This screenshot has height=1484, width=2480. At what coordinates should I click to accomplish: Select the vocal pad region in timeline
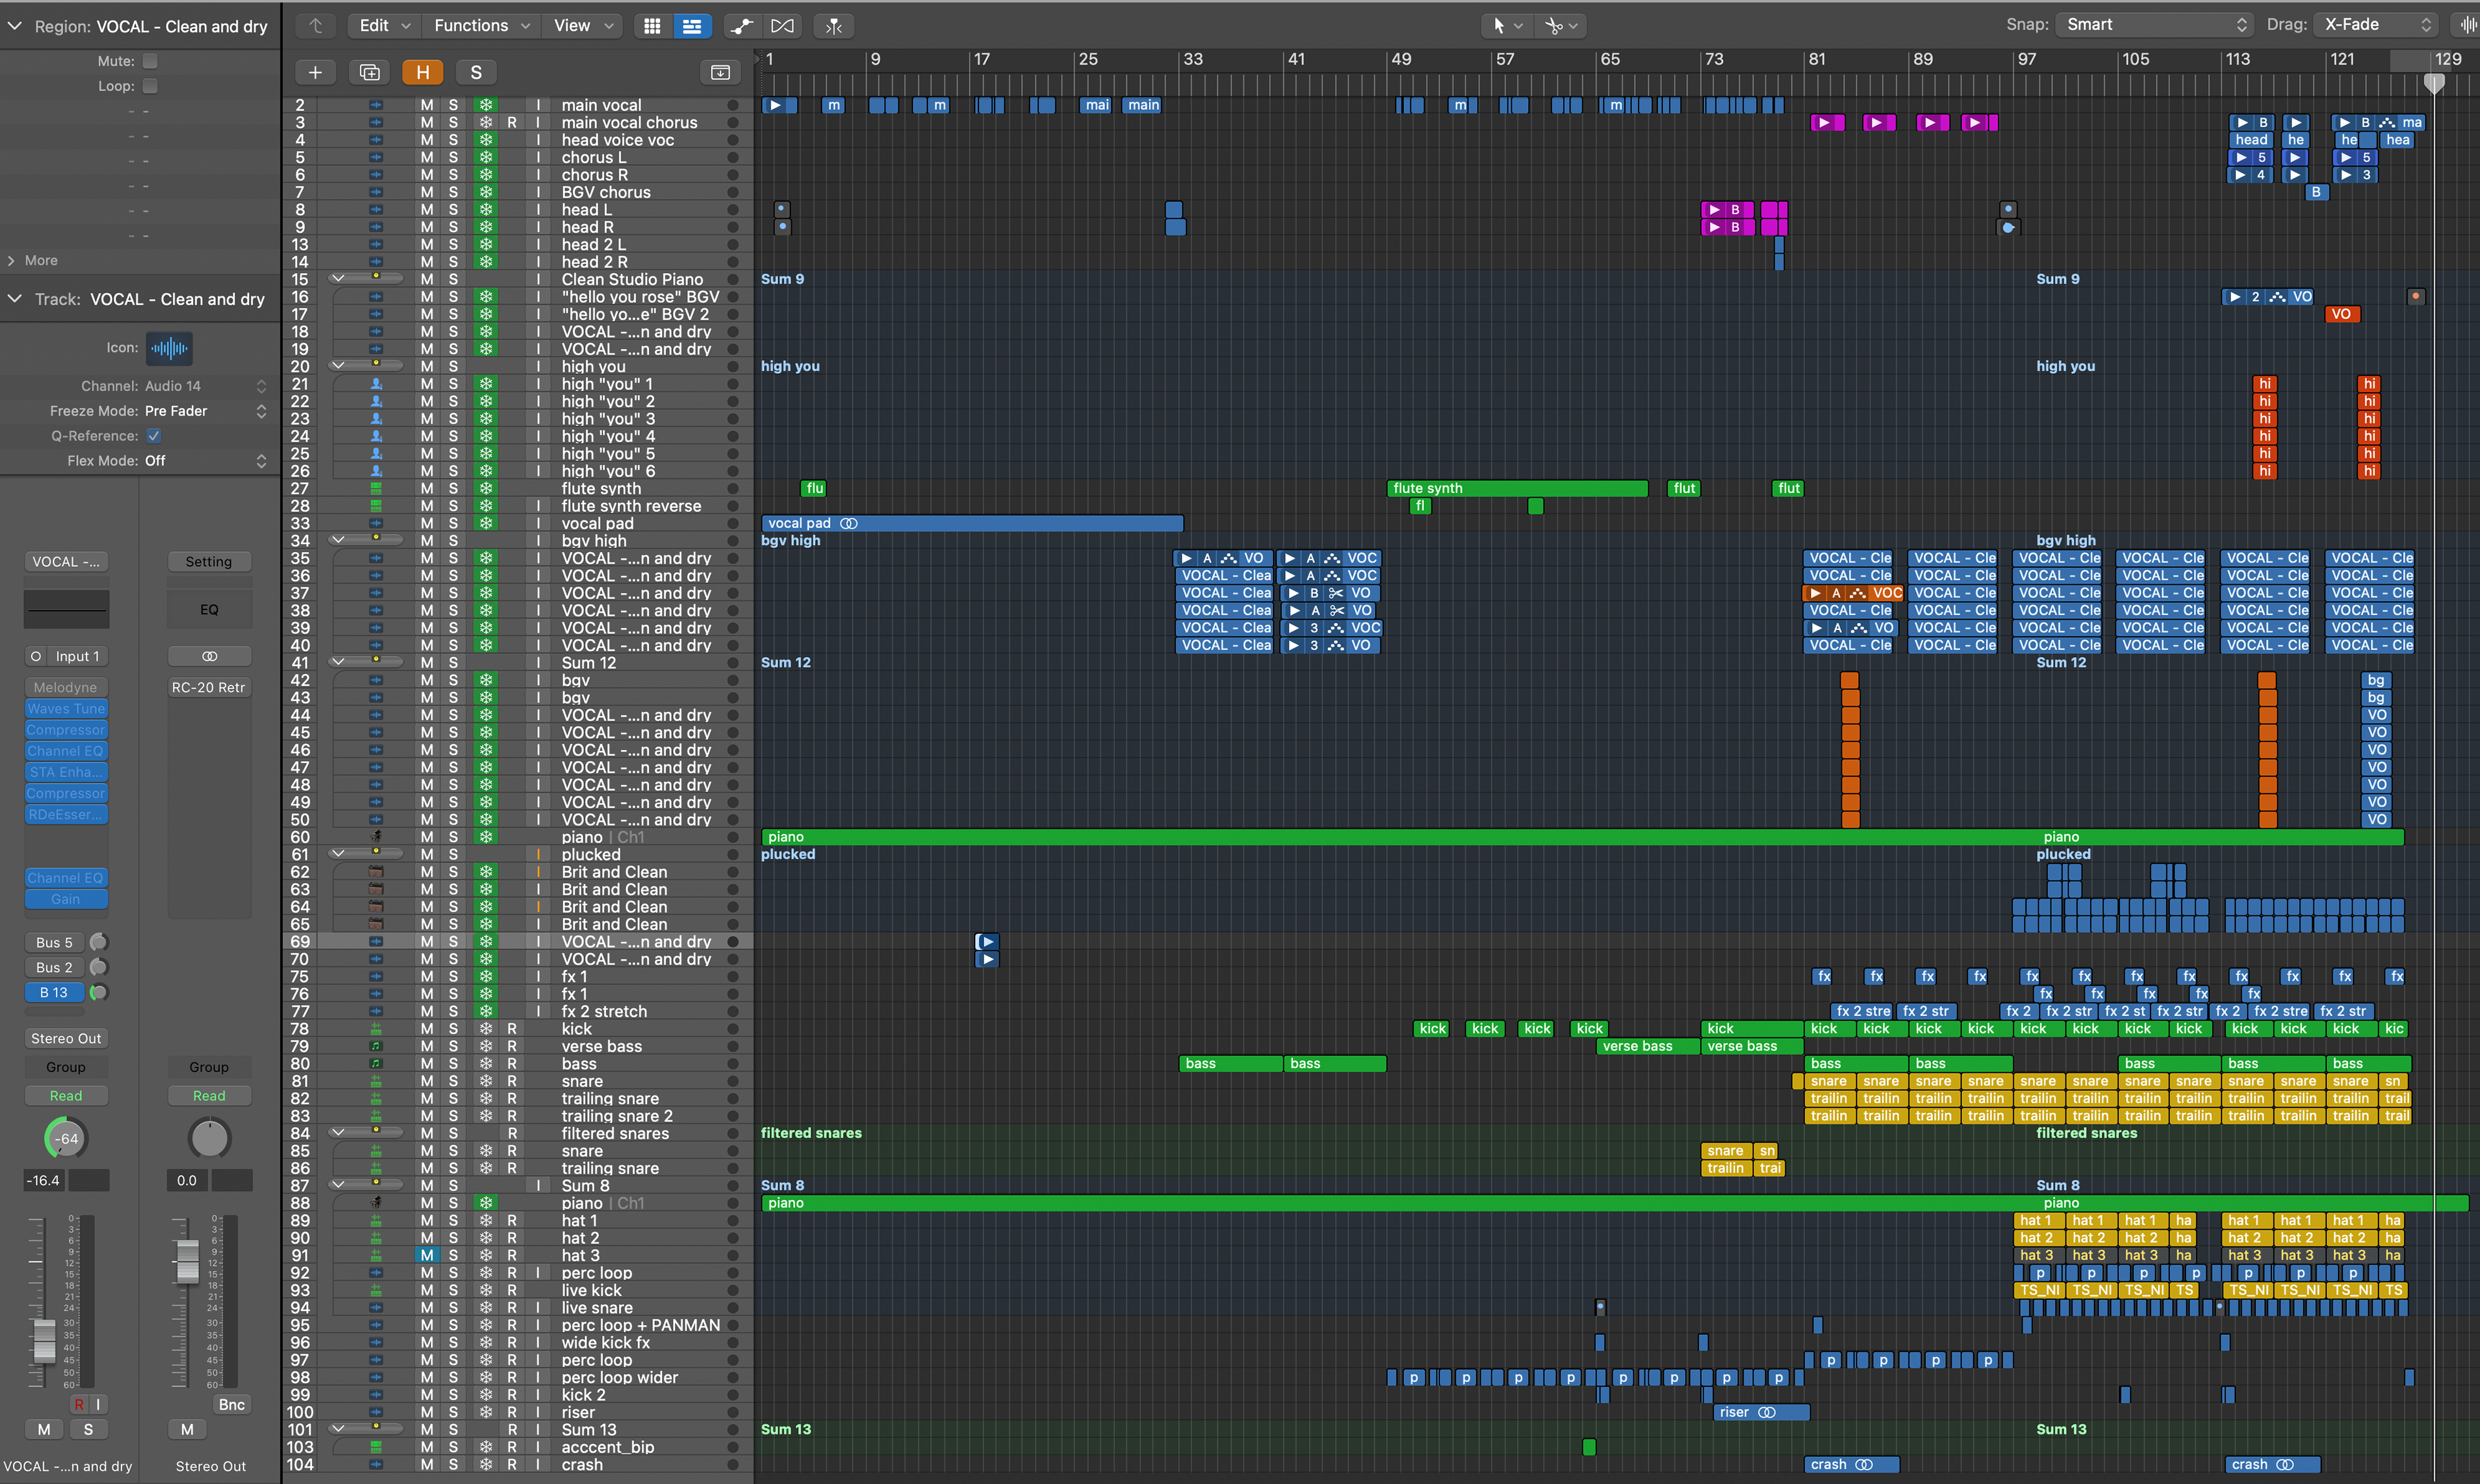pyautogui.click(x=971, y=523)
